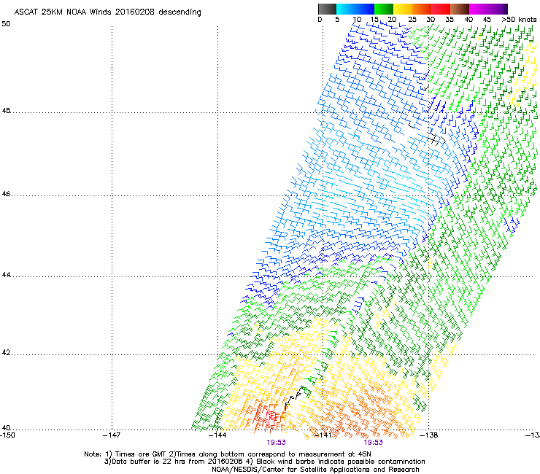The height and width of the screenshot is (474, 540).
Task: Click the legend tick label '35'
Action: tap(450, 20)
